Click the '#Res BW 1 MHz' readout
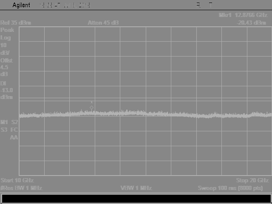The width and height of the screenshot is (272, 204). 21,188
